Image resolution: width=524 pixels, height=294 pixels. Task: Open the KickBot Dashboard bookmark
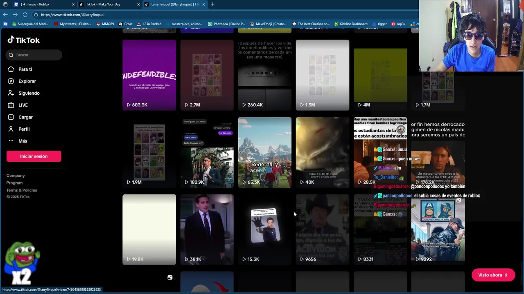(351, 24)
